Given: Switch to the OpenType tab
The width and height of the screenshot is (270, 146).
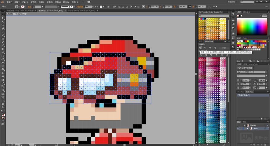Looking at the screenshot, I should tap(254, 64).
